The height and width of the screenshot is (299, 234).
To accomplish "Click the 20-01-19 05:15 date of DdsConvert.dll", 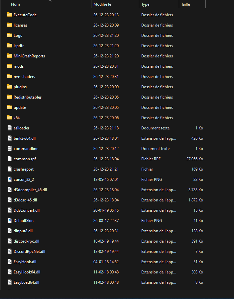I will 106,210.
